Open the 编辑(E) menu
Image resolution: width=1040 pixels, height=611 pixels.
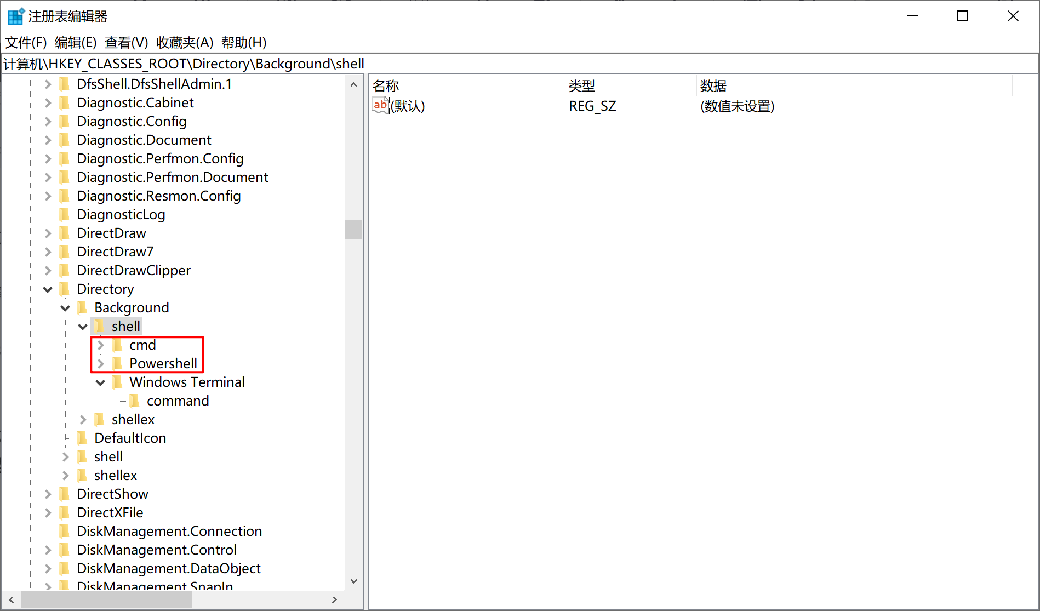click(76, 43)
